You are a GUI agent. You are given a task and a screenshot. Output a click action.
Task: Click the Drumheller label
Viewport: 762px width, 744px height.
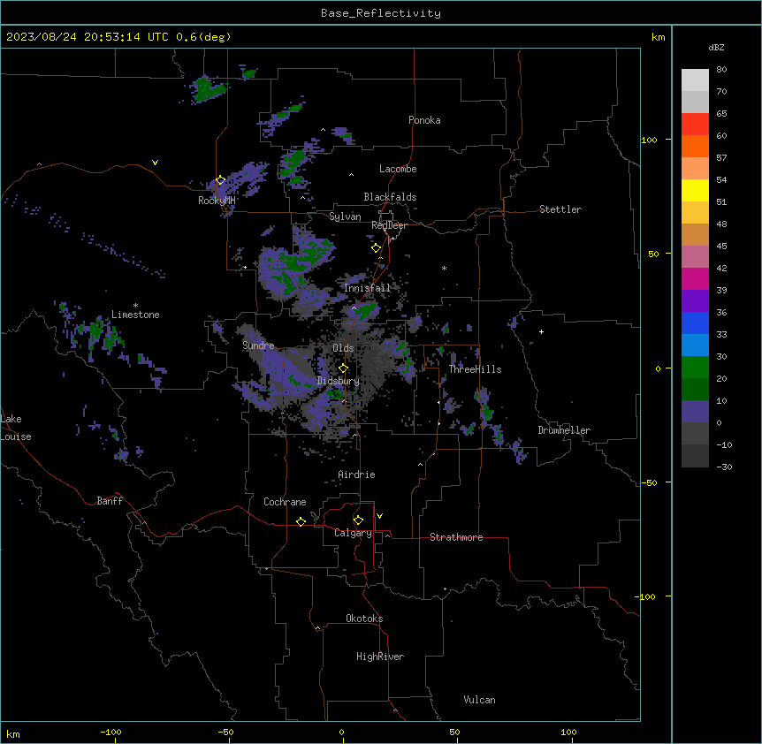point(564,430)
